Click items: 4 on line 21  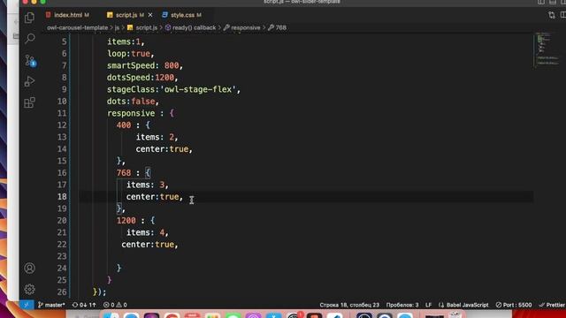click(145, 232)
